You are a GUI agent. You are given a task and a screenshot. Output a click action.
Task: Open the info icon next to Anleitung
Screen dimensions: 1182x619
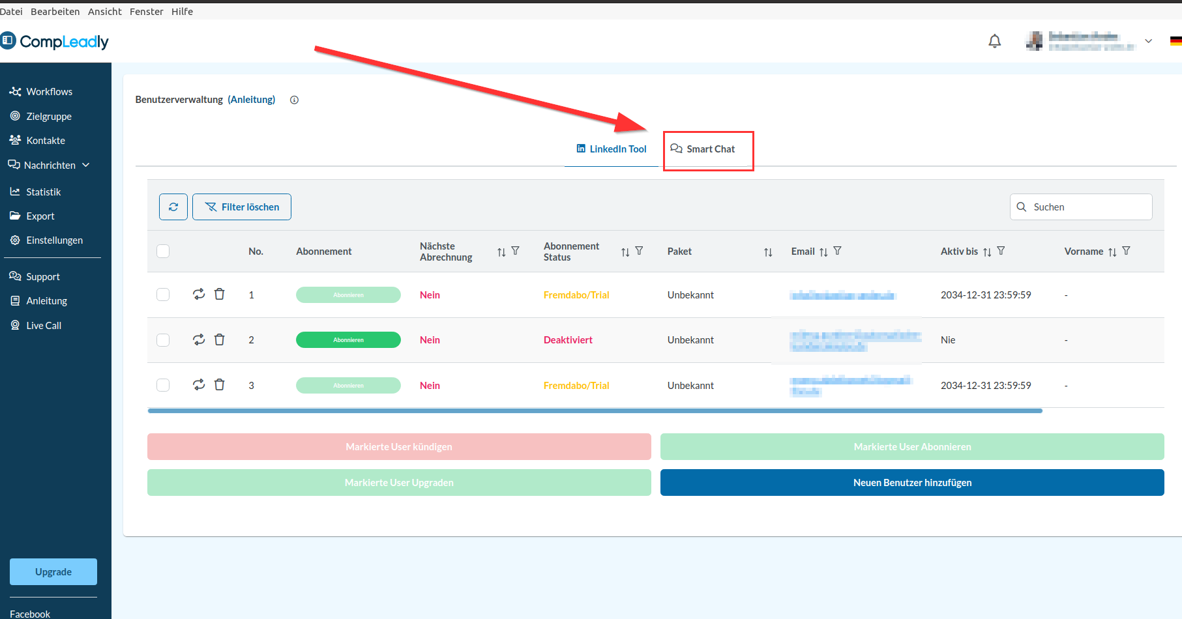click(x=294, y=100)
